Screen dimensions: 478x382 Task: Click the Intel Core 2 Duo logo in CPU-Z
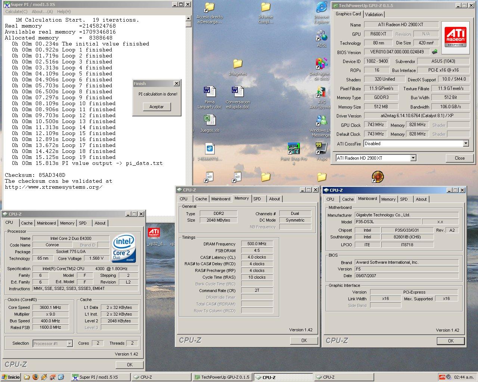pyautogui.click(x=124, y=248)
